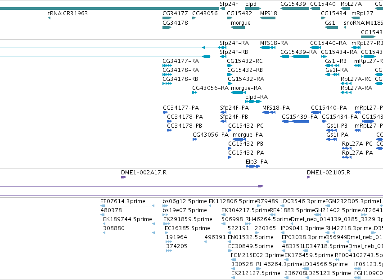Select the CG15434-RA transcript label

[339, 52]
